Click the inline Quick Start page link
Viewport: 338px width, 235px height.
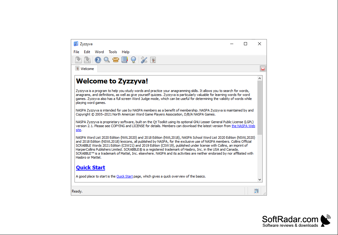coord(125,176)
